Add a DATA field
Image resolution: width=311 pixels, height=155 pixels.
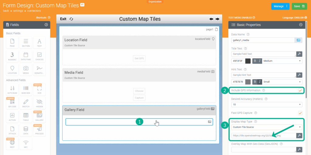[x=26, y=130]
